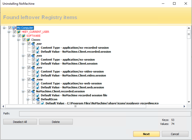The image size is (192, 140).
Task: Click value icon for application/nx-recorded-session
Action: pyautogui.click(x=38, y=48)
